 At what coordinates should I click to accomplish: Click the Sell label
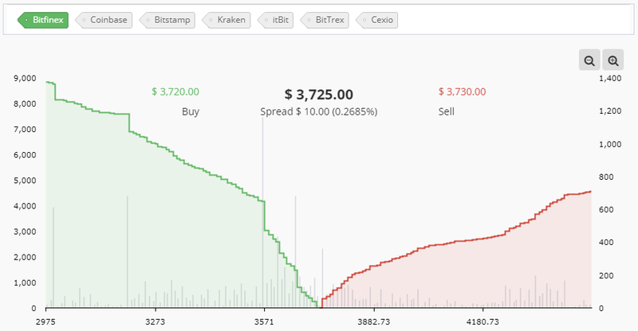[447, 111]
